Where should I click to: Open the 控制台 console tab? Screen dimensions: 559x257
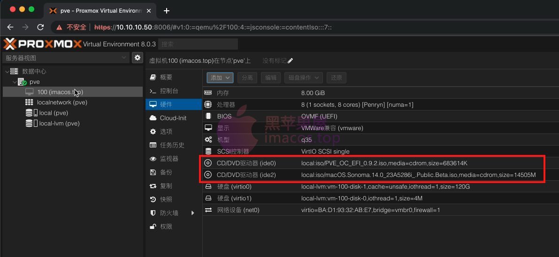coord(174,91)
